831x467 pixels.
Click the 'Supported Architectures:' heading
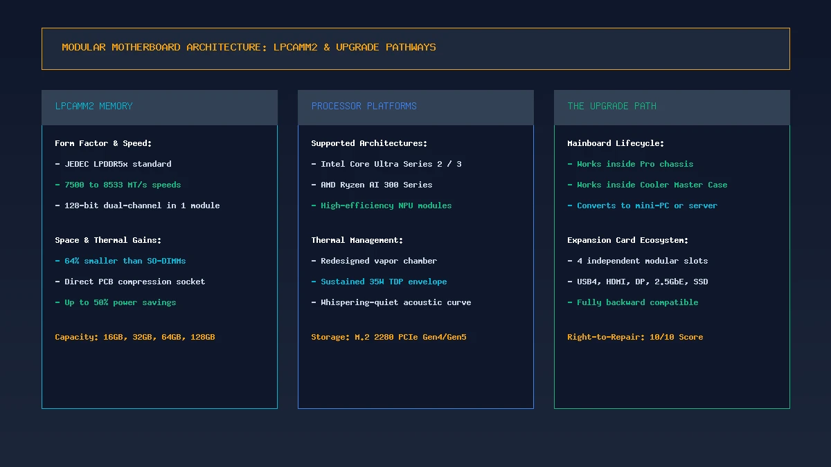369,143
